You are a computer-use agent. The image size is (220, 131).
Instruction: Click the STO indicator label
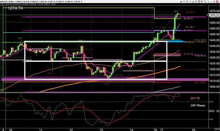point(212,111)
